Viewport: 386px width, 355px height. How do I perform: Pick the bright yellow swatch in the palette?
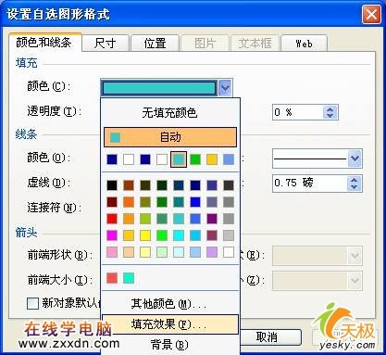click(145, 235)
